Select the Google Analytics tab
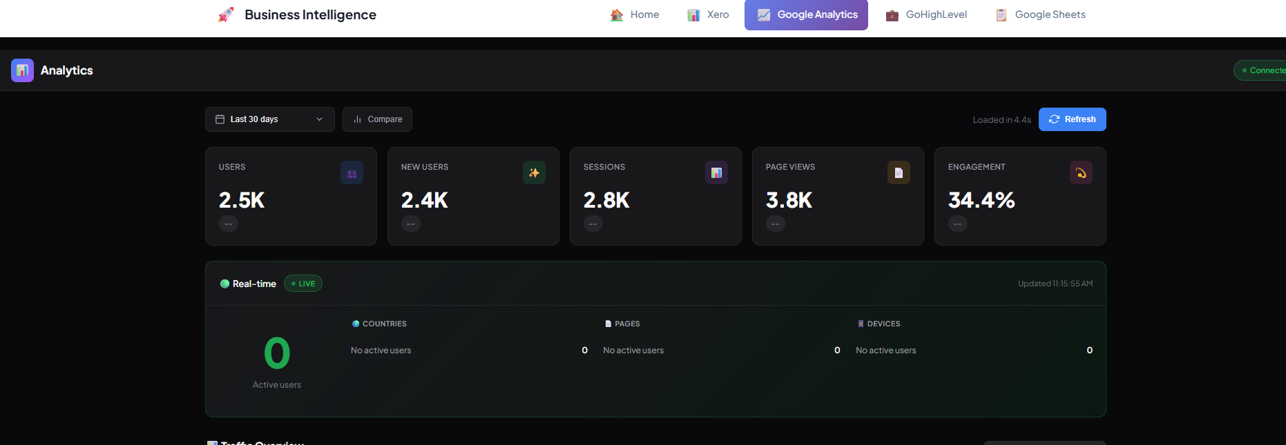The width and height of the screenshot is (1286, 445). coord(806,14)
